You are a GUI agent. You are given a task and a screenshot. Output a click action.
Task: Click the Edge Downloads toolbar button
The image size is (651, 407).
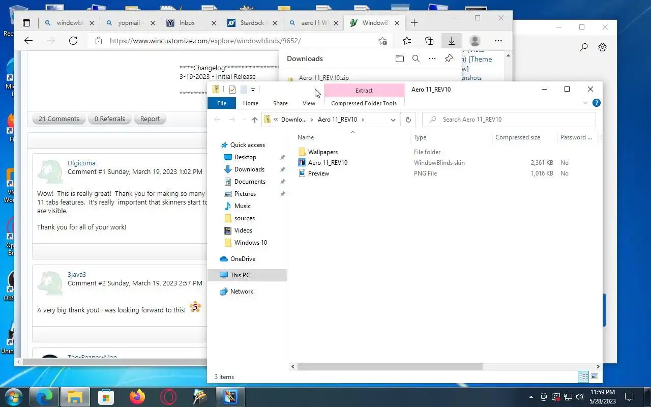click(x=451, y=41)
